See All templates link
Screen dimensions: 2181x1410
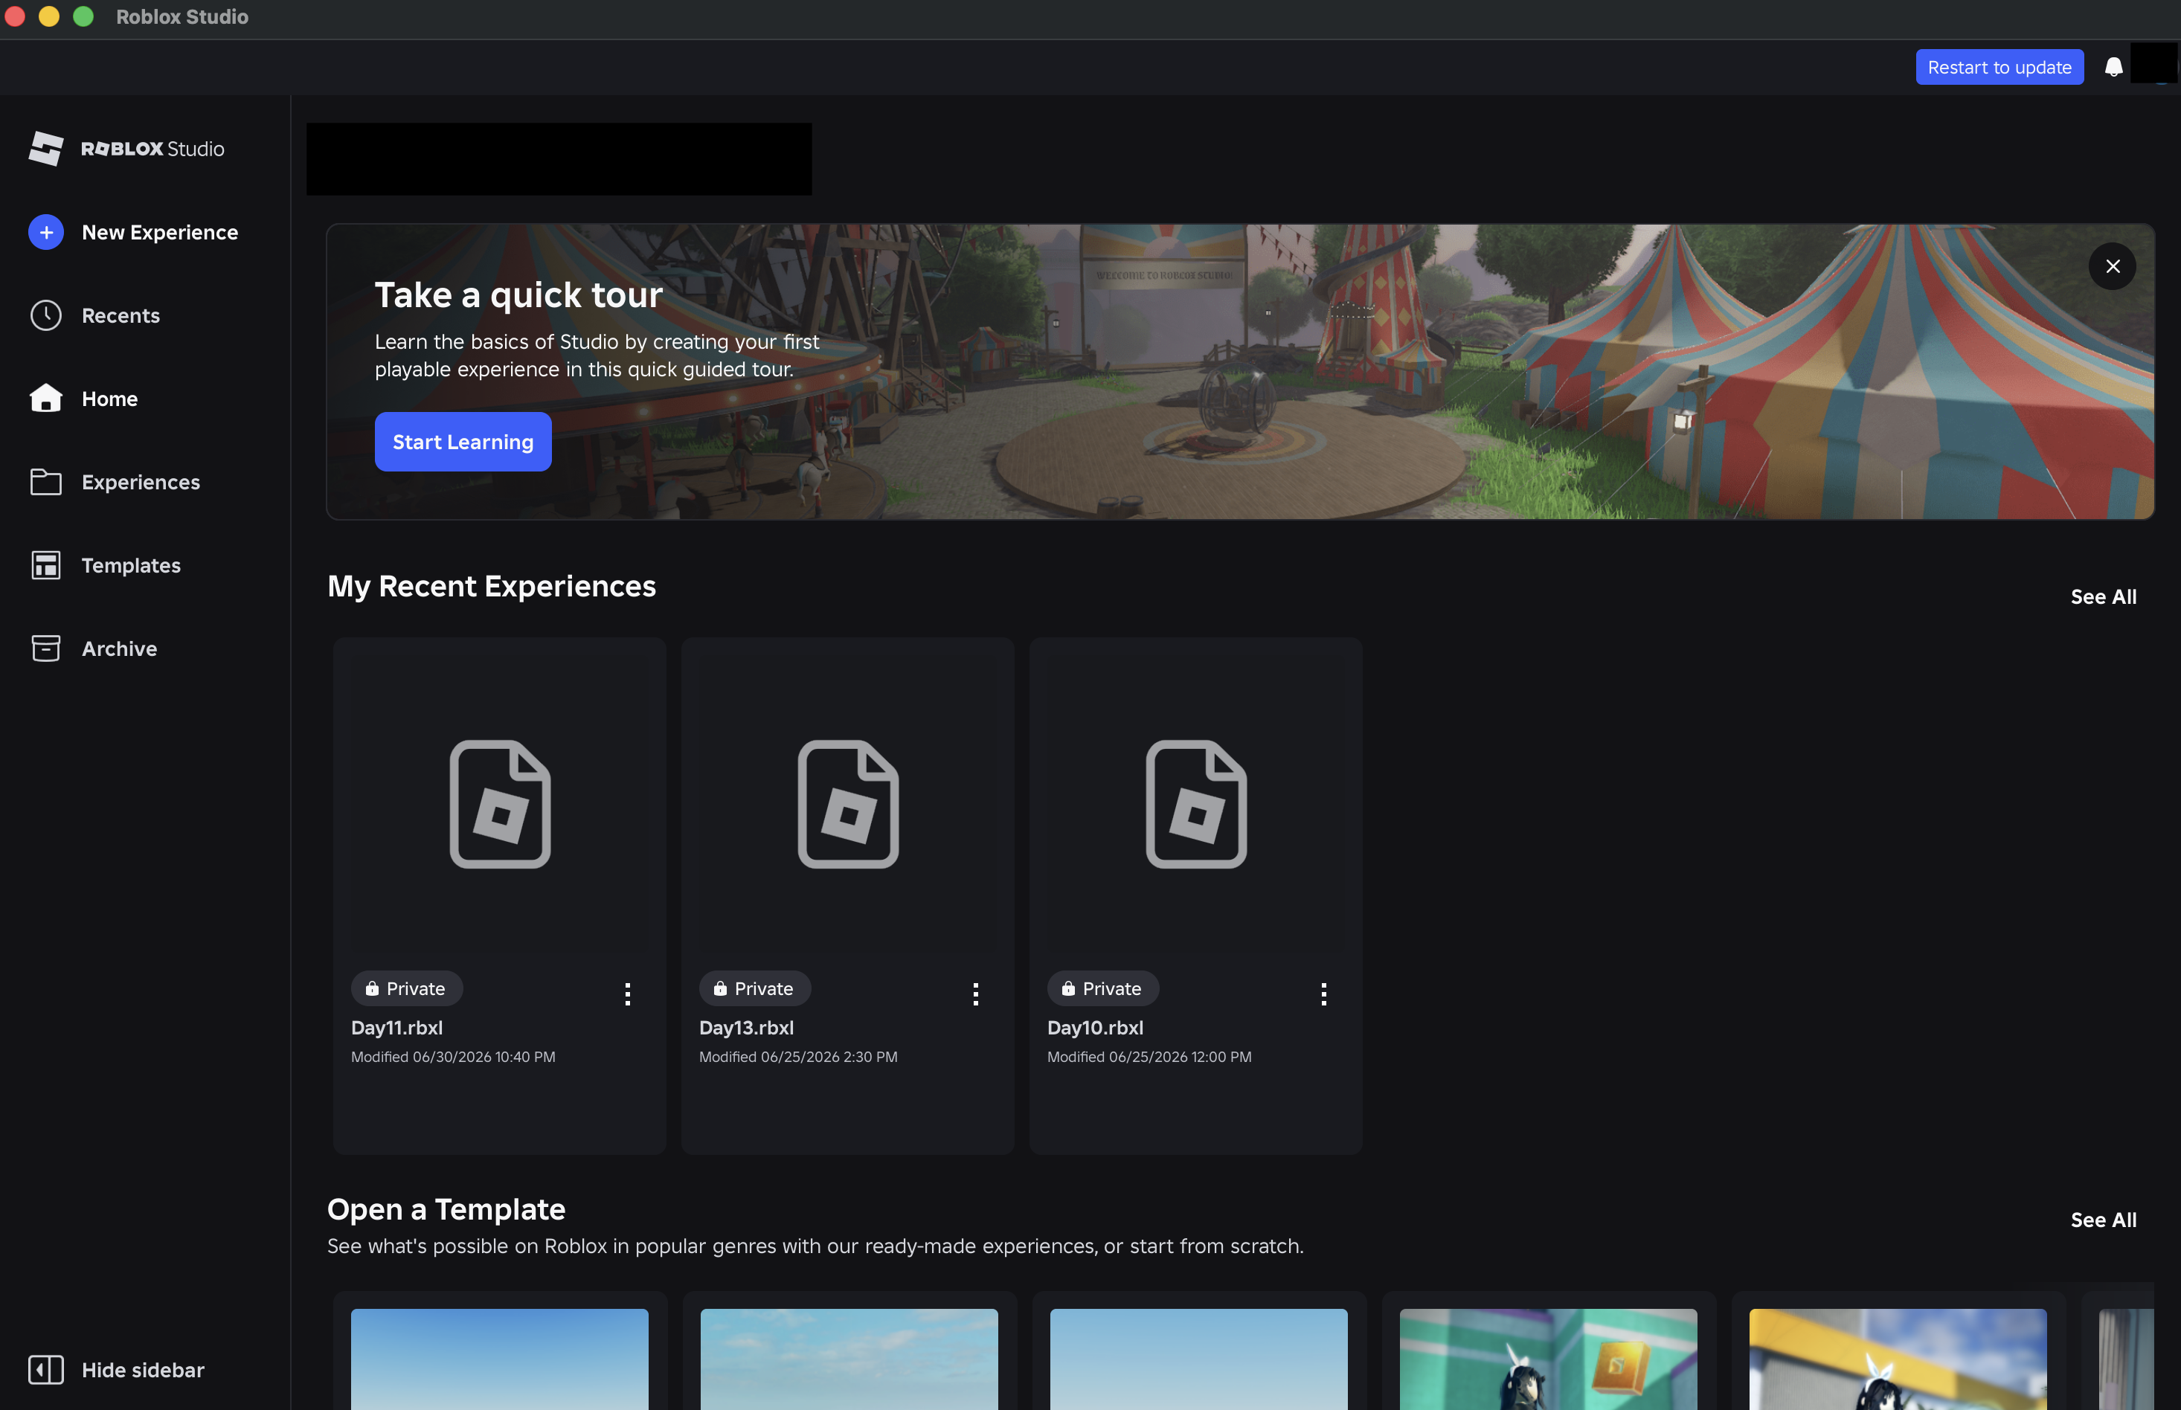2103,1220
